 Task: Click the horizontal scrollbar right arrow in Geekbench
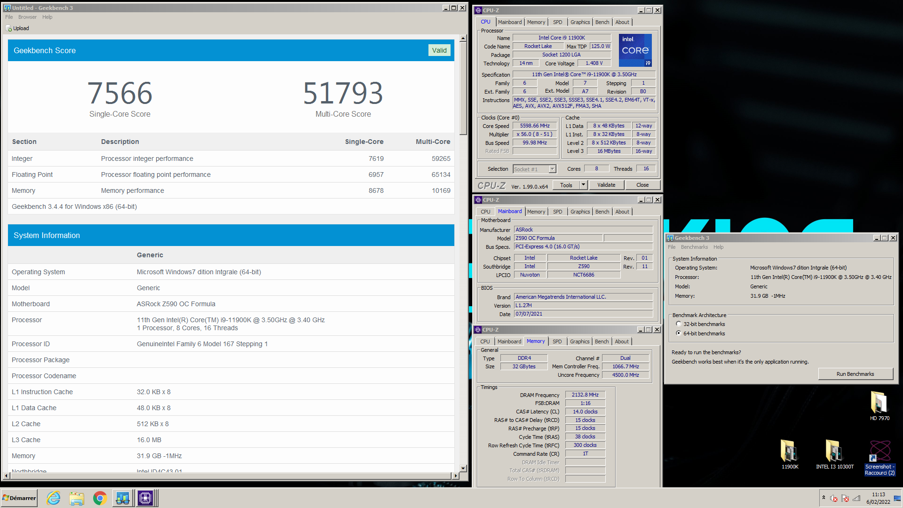[x=455, y=476]
